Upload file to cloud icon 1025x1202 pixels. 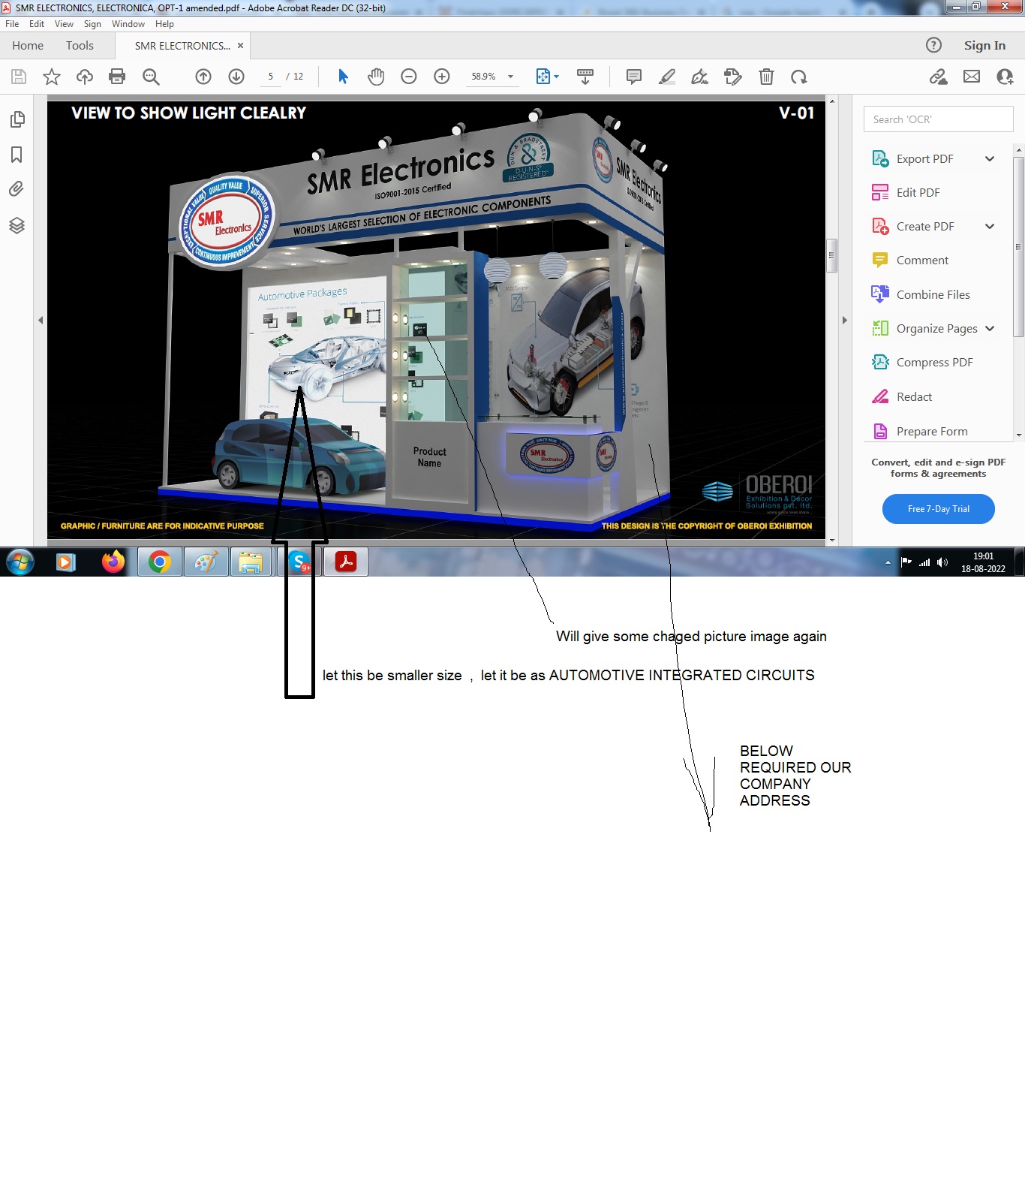pos(85,77)
